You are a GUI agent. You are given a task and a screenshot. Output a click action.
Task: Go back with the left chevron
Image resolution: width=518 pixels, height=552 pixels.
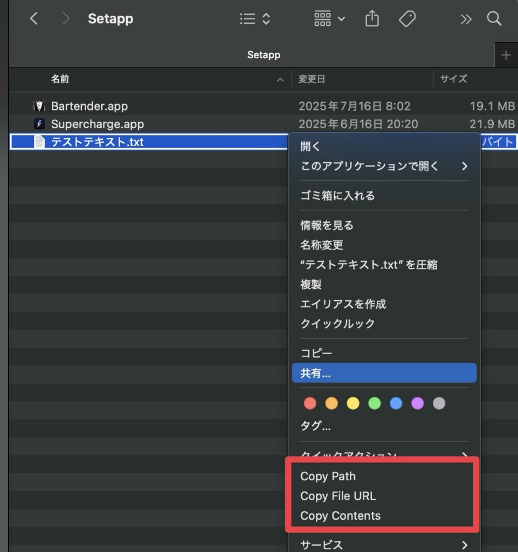click(34, 18)
